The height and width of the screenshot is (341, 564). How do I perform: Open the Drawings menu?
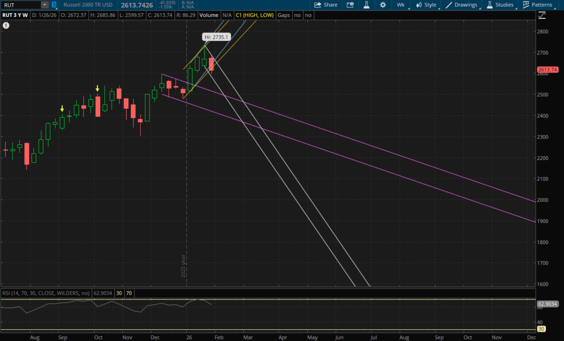coord(462,5)
